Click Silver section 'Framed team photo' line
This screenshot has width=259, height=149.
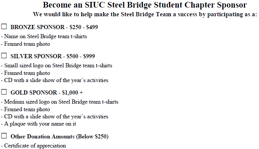(x=25, y=73)
